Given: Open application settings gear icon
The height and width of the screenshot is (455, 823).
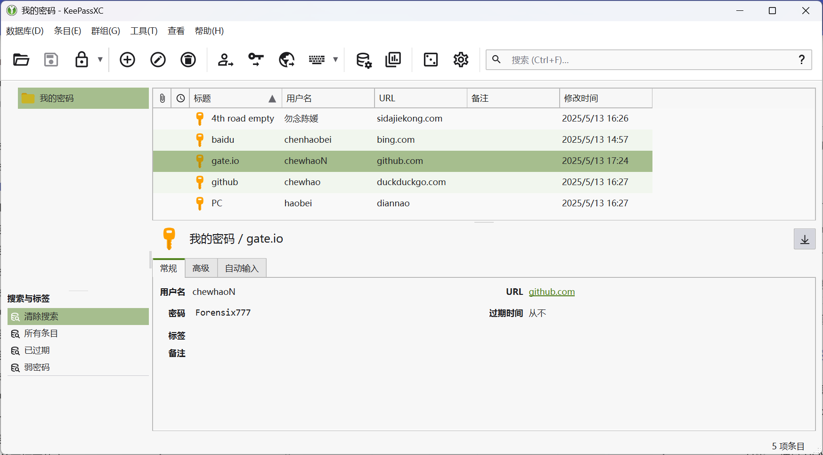Looking at the screenshot, I should coord(461,60).
